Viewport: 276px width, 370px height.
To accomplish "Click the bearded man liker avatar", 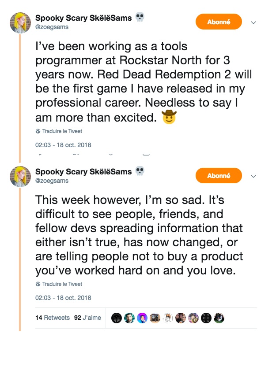I will [x=129, y=318].
